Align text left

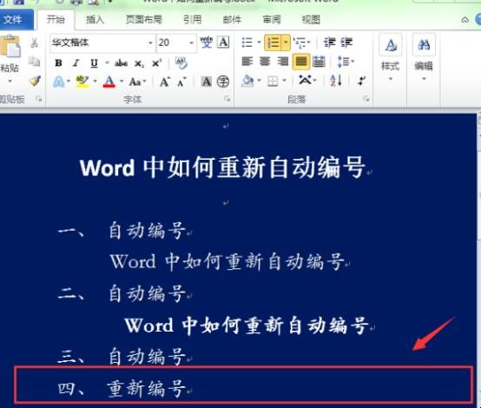tap(247, 62)
